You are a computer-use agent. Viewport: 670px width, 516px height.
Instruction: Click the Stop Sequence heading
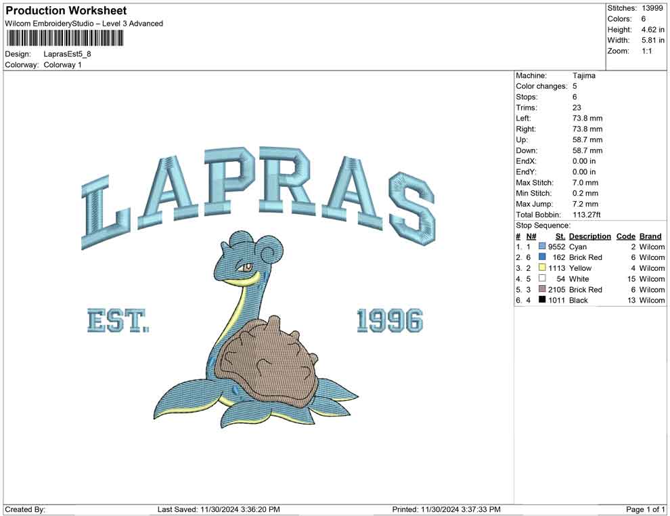(543, 225)
